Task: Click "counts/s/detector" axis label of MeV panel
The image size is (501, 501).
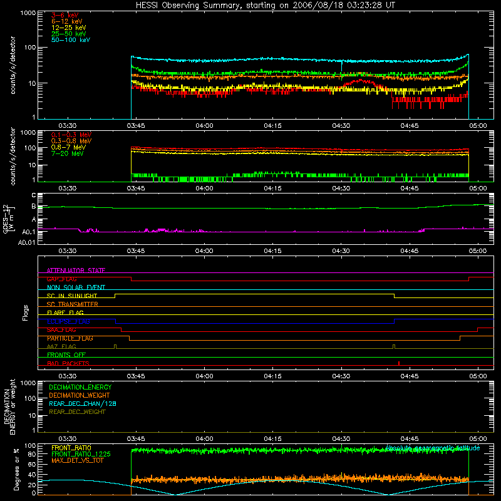Action: tap(13, 156)
